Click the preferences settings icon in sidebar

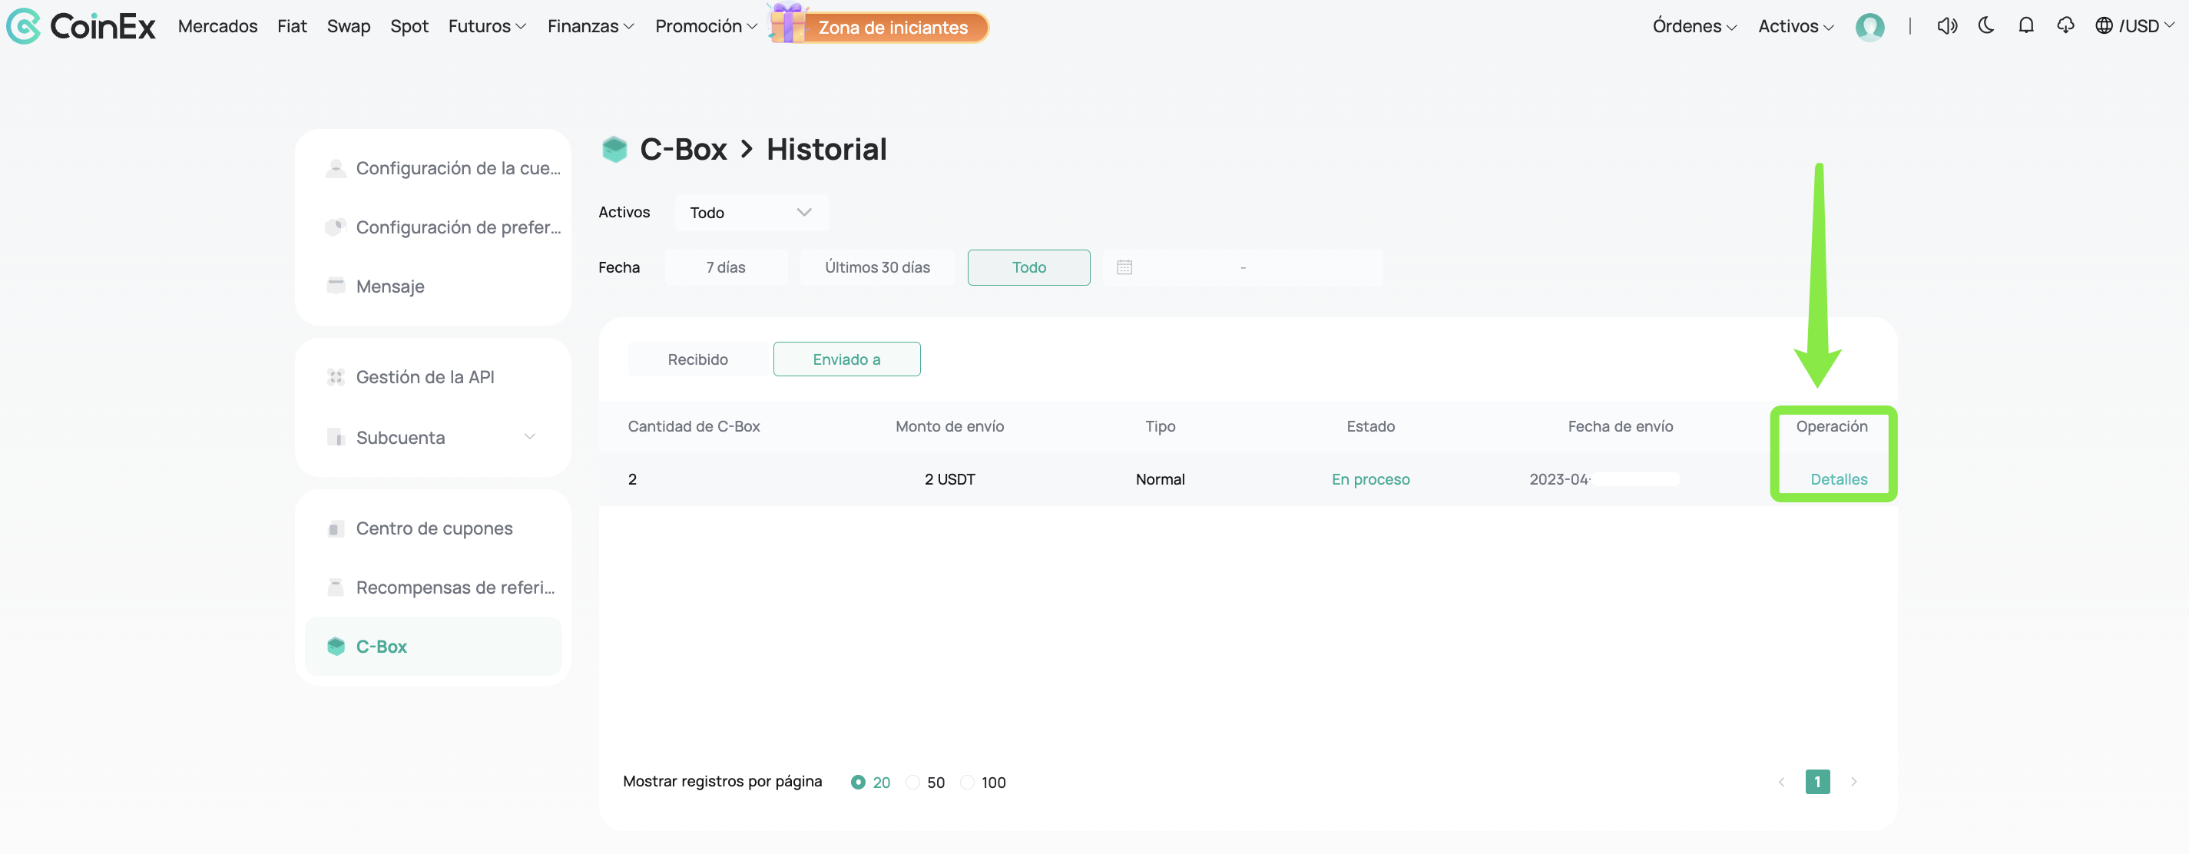point(336,227)
